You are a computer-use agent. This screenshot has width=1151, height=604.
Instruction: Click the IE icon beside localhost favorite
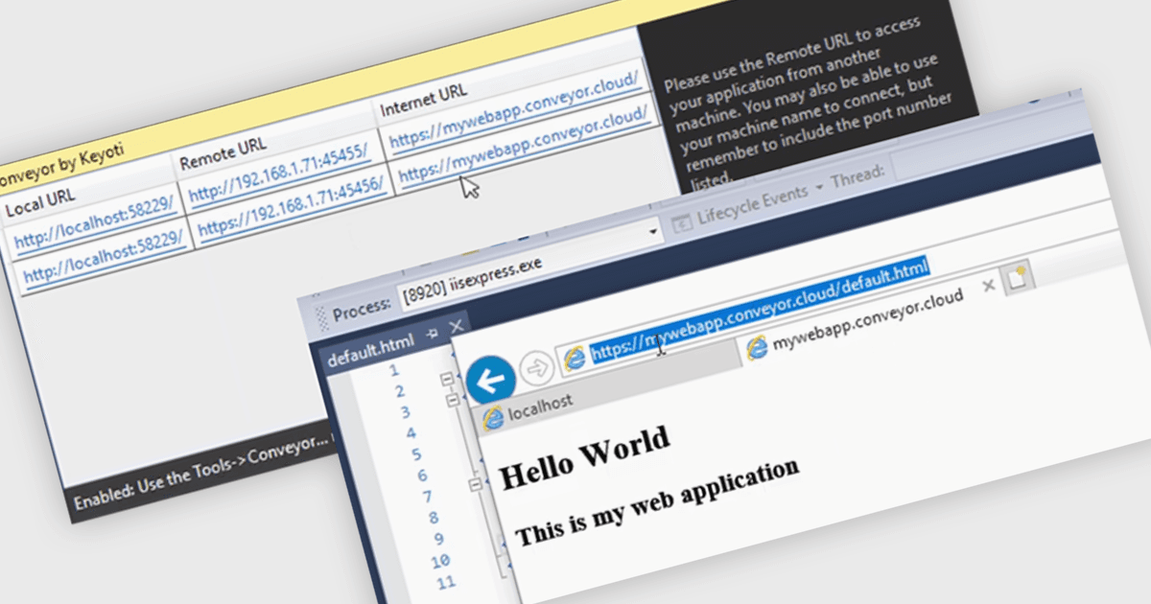pos(492,417)
